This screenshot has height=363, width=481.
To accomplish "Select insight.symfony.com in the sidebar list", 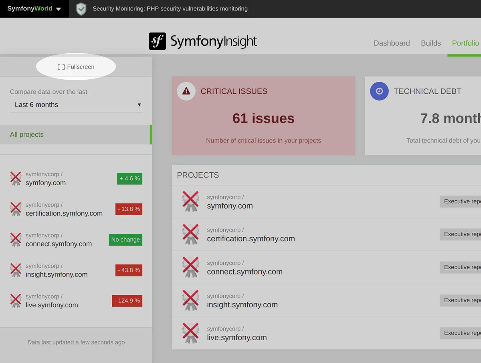I will (57, 274).
